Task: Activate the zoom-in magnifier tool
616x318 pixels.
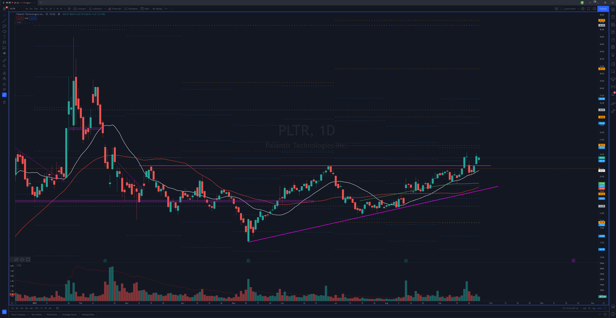Action: point(4,66)
